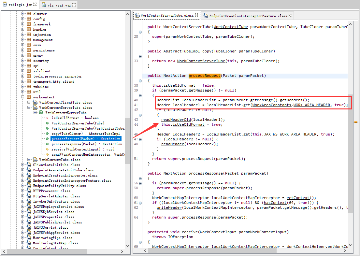The height and width of the screenshot is (256, 360).
Task: Click the isUseOldFormat private field icon
Action: point(47,118)
